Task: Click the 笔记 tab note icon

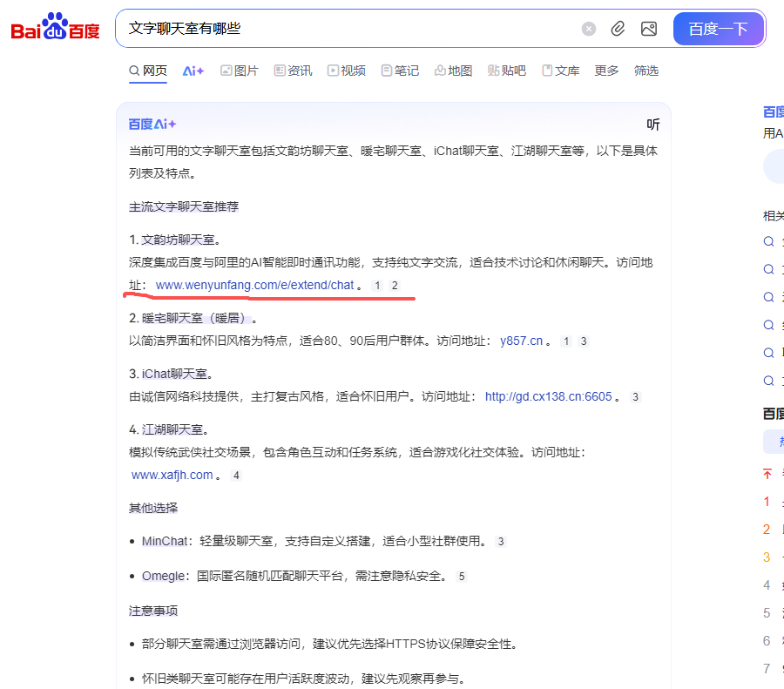Action: [387, 71]
